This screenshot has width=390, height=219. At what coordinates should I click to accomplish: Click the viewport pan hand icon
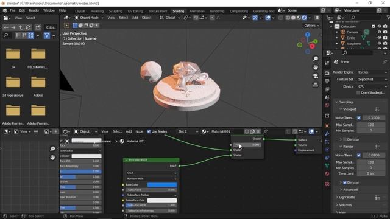pos(316,68)
